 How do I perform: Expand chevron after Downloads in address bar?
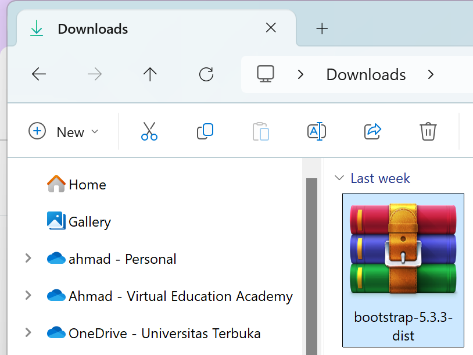431,74
